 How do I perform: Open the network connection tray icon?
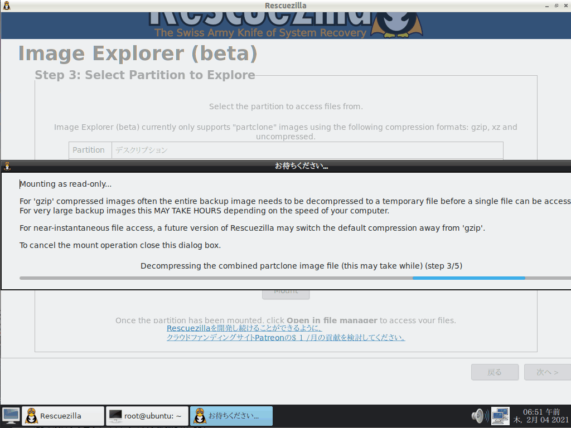click(x=500, y=416)
